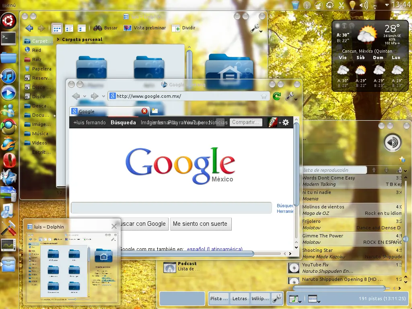
Task: Switch to the Pista tab
Action: tap(218, 299)
